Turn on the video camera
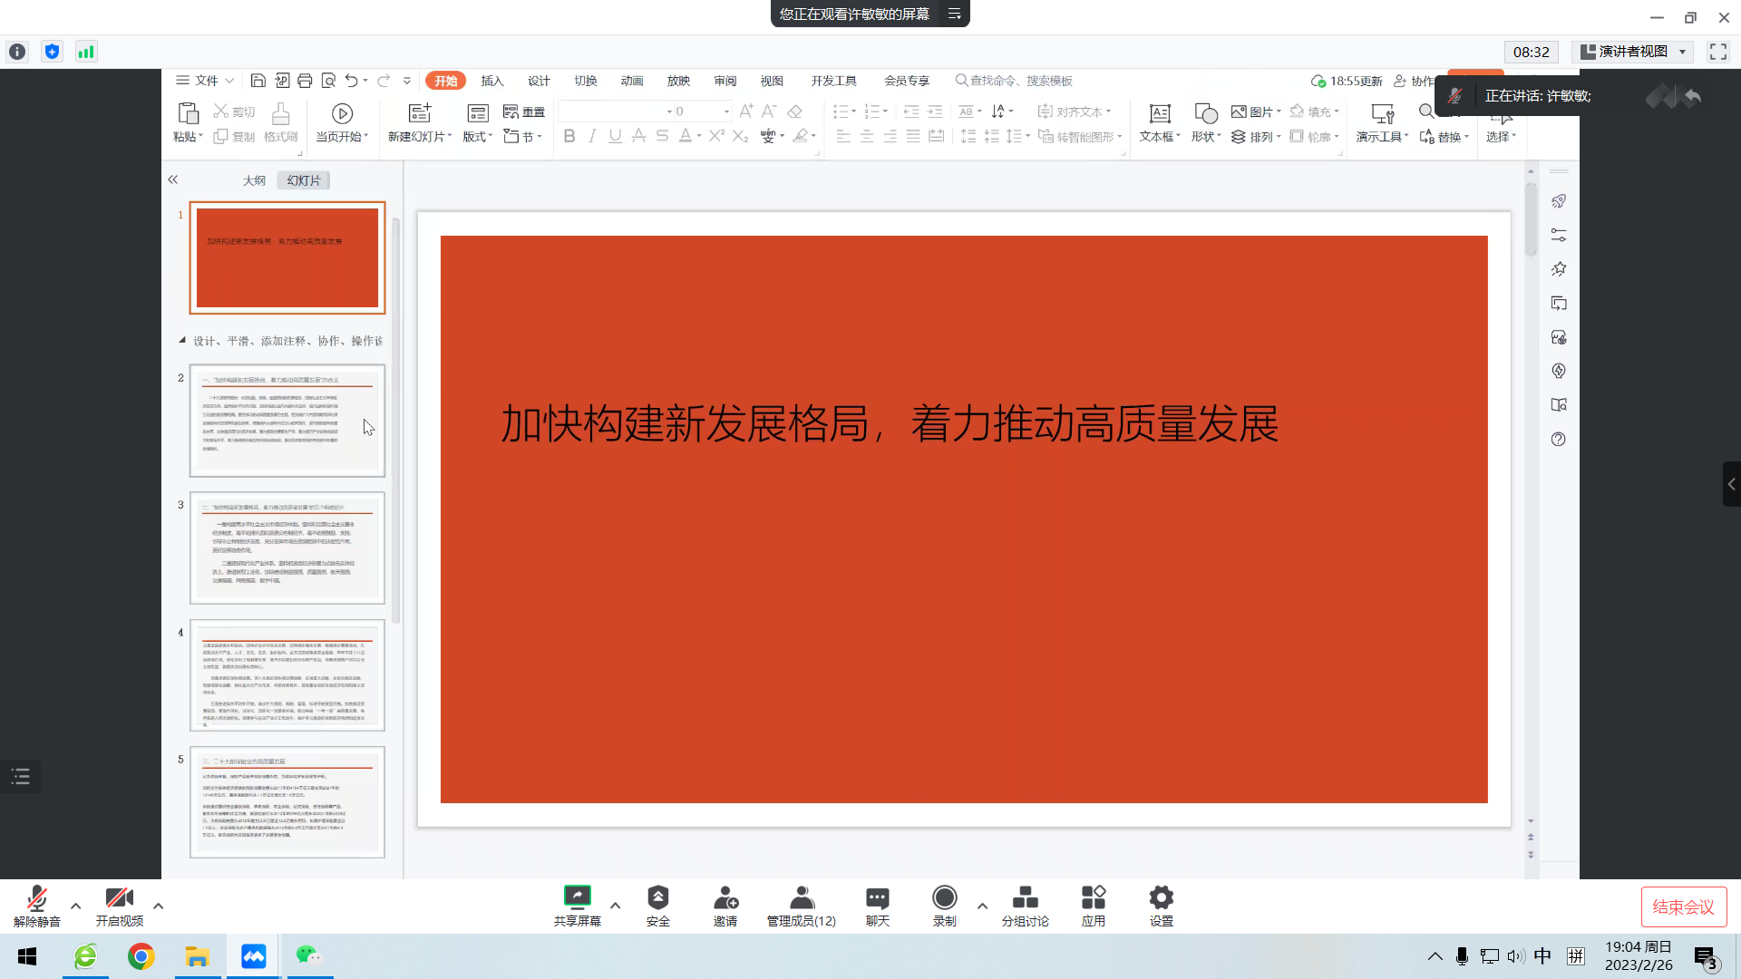Viewport: 1741px width, 979px height. point(120,906)
